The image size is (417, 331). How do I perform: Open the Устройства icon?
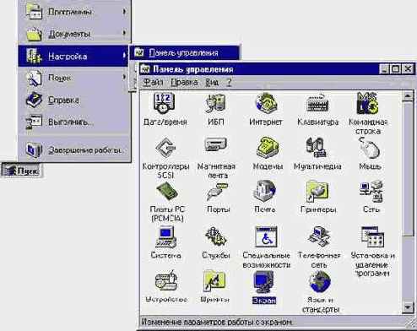pos(166,281)
